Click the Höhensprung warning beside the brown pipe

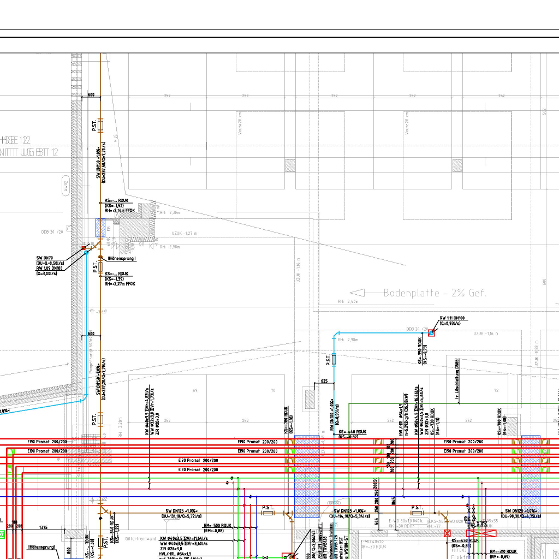click(x=122, y=258)
